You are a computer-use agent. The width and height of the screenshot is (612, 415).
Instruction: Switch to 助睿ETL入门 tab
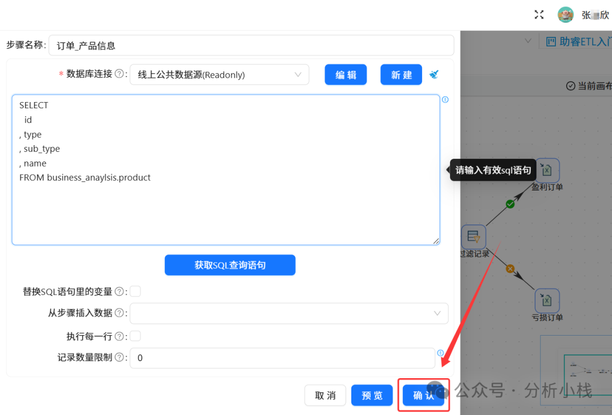pos(579,41)
